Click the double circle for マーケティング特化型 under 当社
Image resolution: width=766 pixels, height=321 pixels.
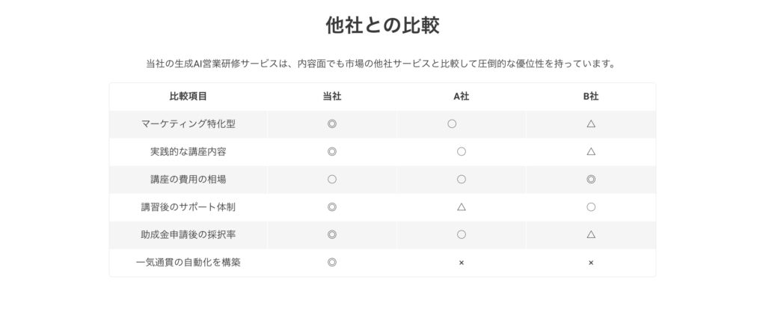(331, 124)
